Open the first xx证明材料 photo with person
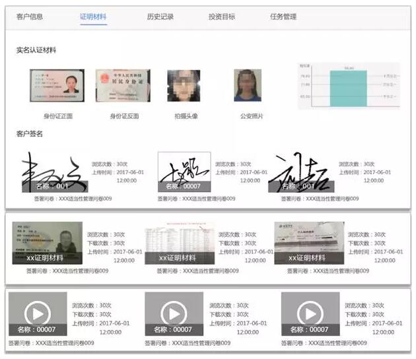This screenshot has height=359, width=416. tap(47, 242)
